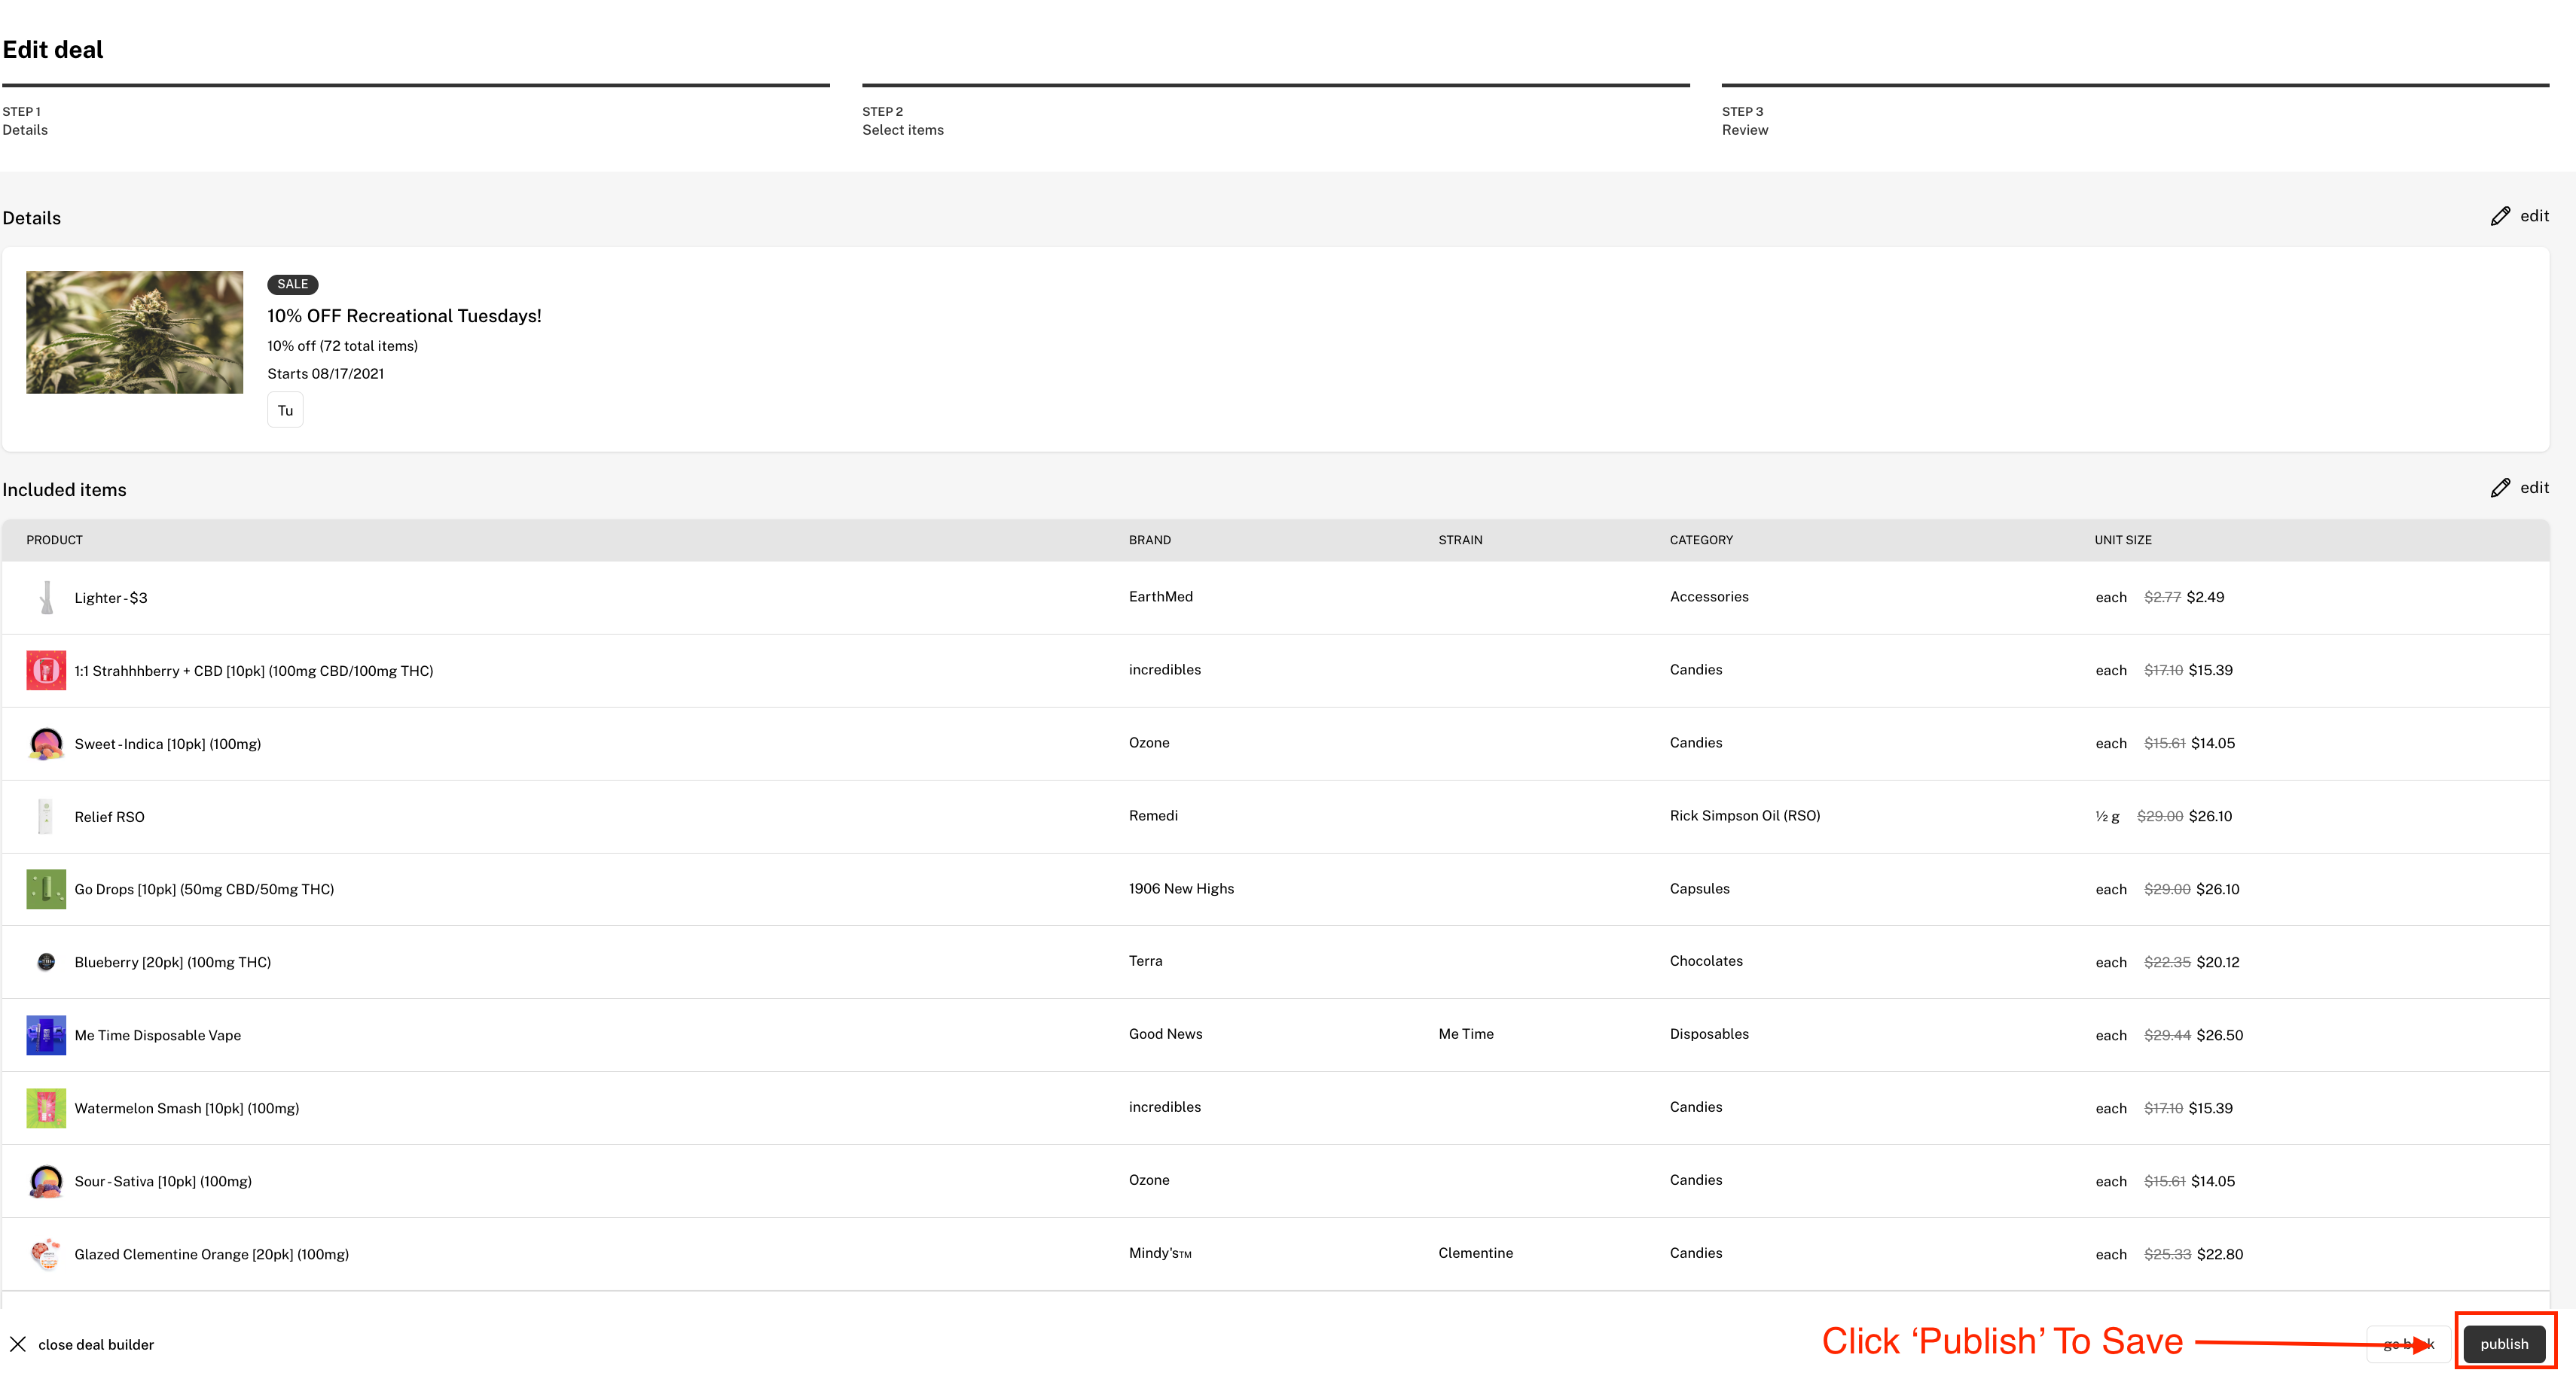Click the SALE badge on the deal
Image resolution: width=2576 pixels, height=1376 pixels.
click(292, 284)
